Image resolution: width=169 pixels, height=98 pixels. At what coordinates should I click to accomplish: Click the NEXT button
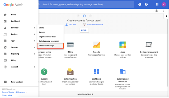tap(84, 30)
